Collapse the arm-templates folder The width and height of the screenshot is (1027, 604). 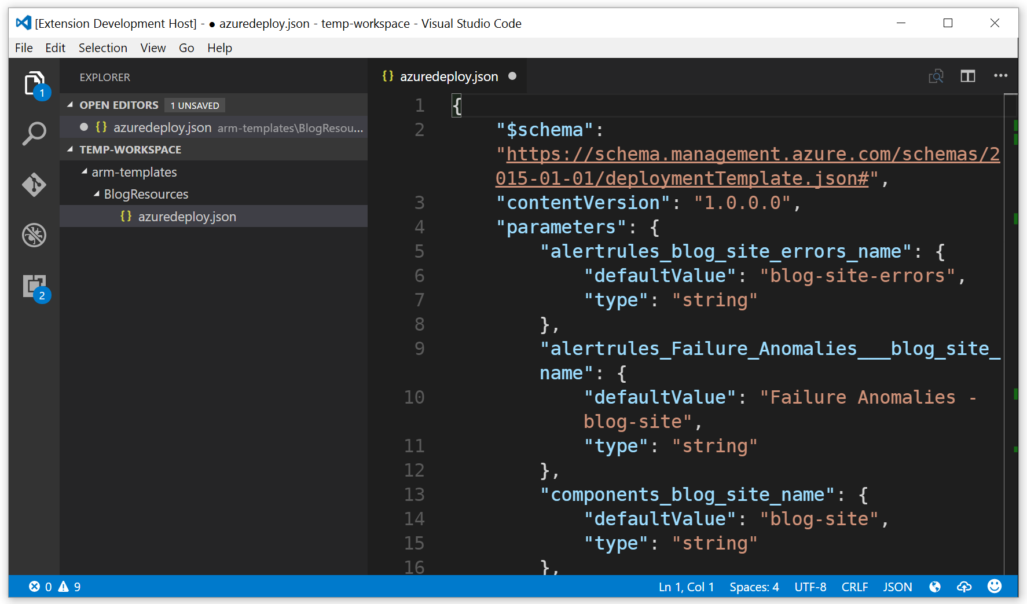85,172
